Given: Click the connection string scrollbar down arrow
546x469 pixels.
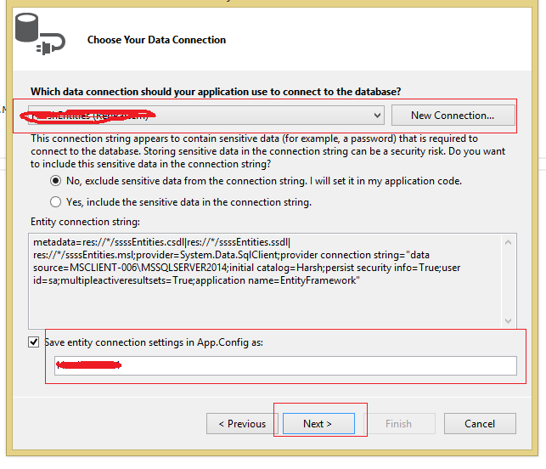Looking at the screenshot, I should point(509,321).
